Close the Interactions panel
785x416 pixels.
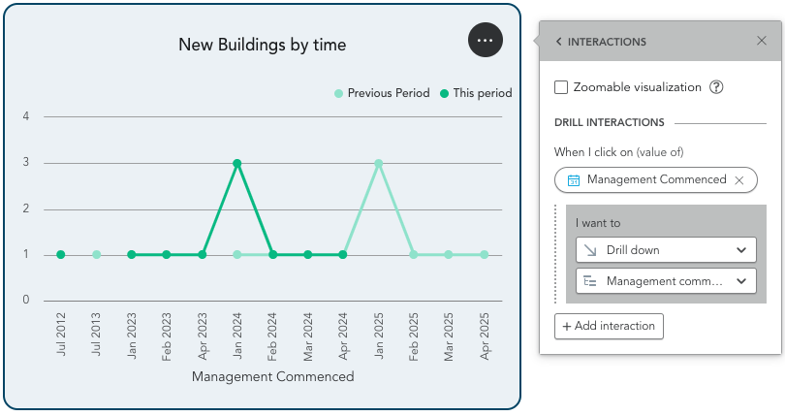[x=762, y=41]
